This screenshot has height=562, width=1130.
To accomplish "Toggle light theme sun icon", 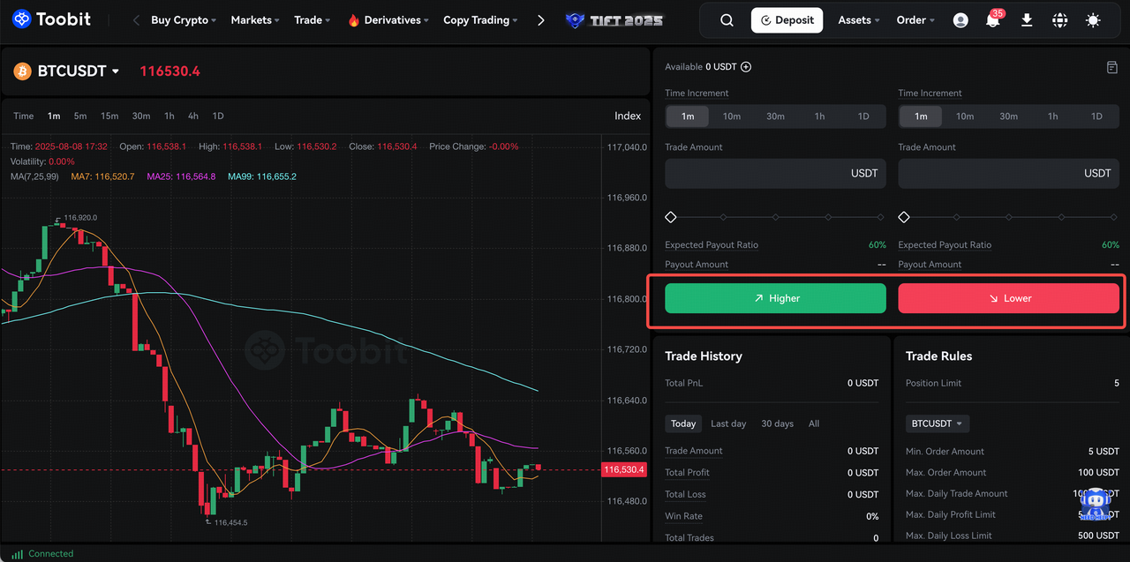I will [x=1094, y=20].
